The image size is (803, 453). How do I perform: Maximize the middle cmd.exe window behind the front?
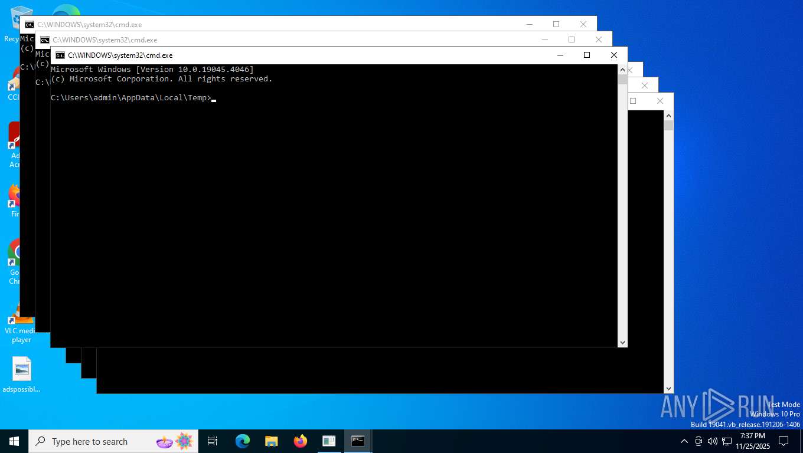tap(572, 40)
